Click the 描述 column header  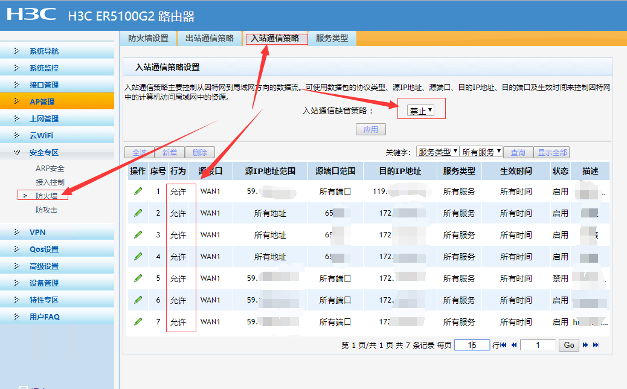point(590,171)
